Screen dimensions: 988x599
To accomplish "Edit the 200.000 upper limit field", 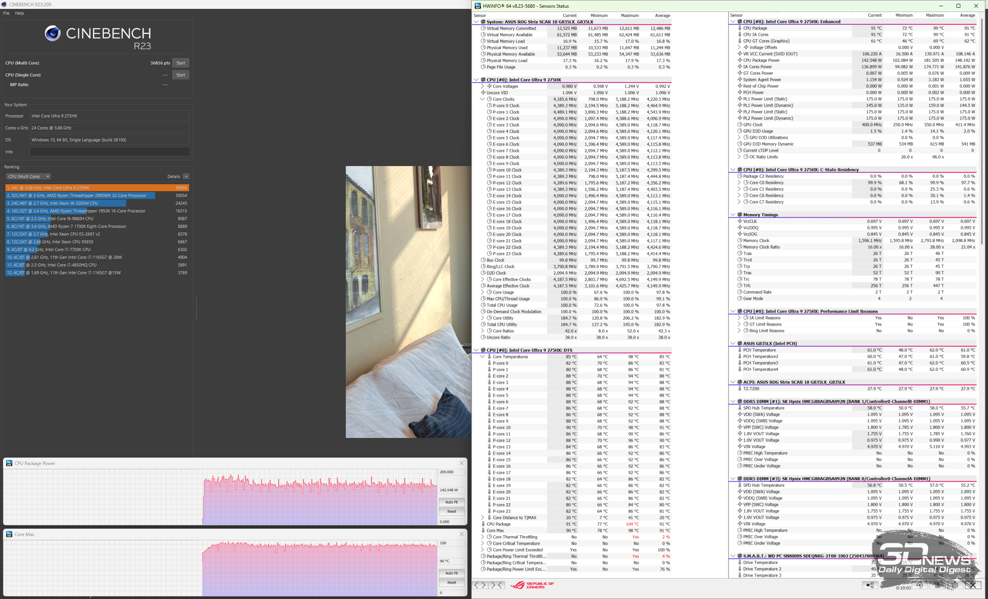I will (x=452, y=472).
